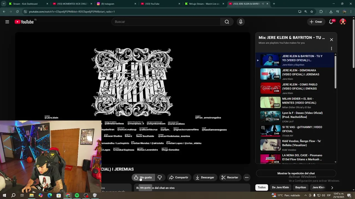The width and height of the screenshot is (355, 199).
Task: Select the currently playing TU Y YO item
Action: point(295,60)
